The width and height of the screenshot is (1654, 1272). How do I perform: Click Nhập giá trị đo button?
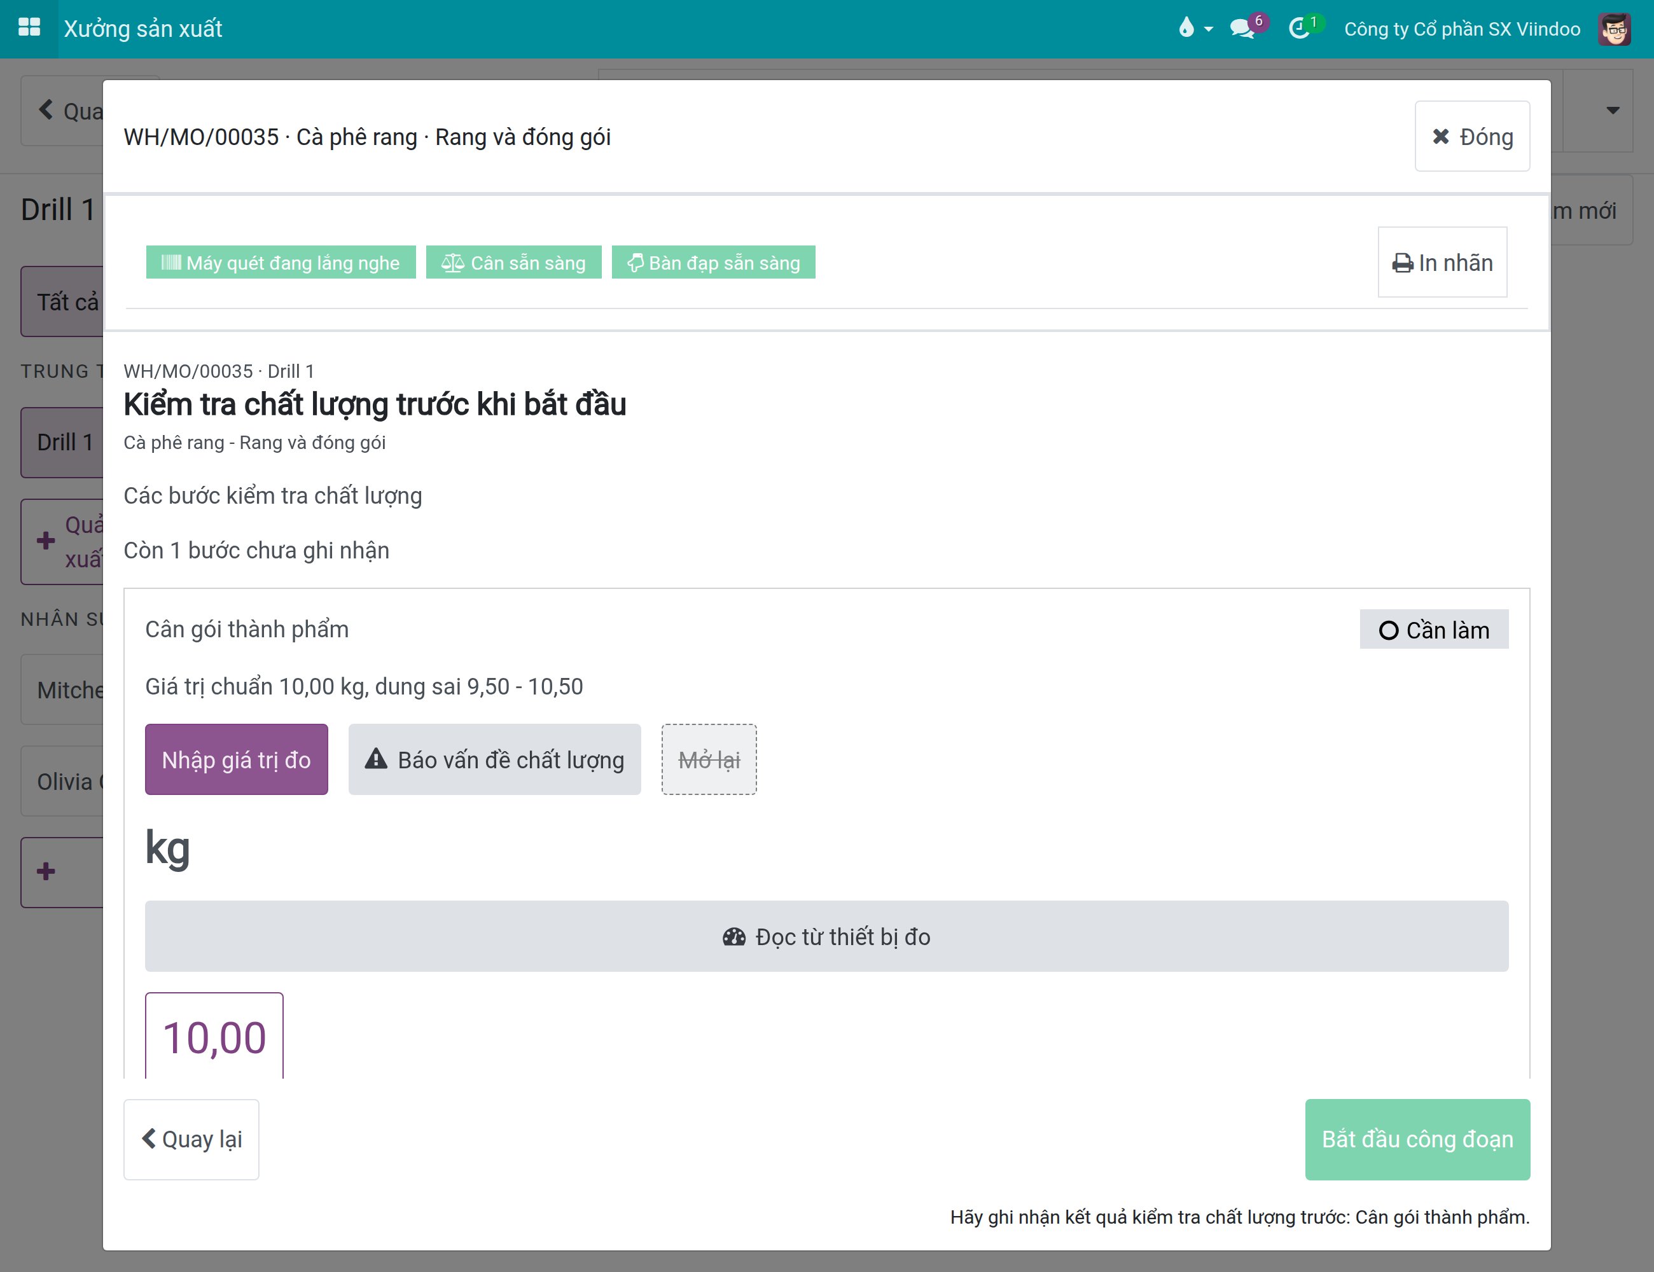click(x=236, y=759)
